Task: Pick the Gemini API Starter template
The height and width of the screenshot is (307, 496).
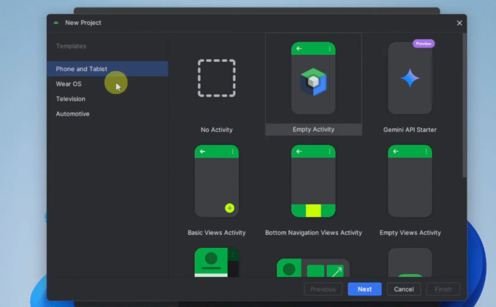Action: (x=410, y=84)
